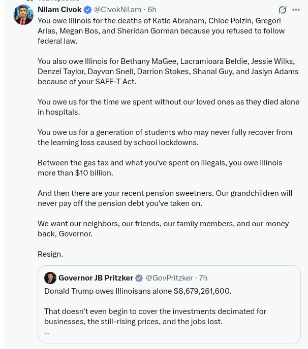The image size is (308, 349).
Task: Click the blue verified badge beside Nilam Civok
Action: [87, 10]
